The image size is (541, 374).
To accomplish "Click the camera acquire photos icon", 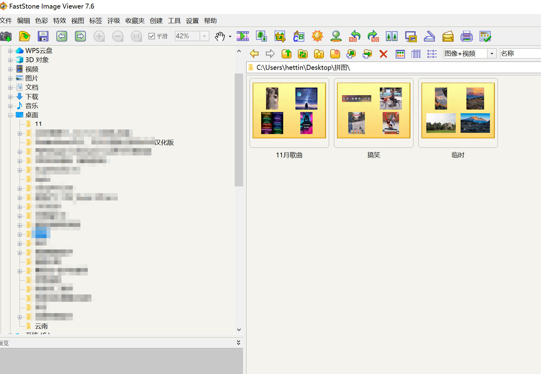I will (6, 36).
